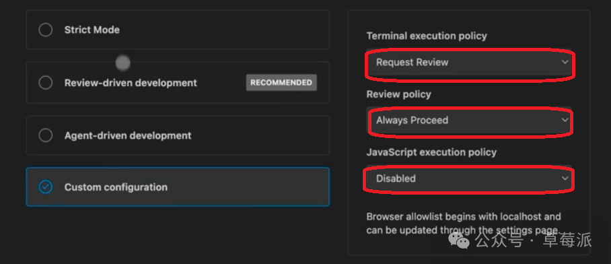Open Terminal execution policy dropdown
611x264 pixels.
click(469, 63)
